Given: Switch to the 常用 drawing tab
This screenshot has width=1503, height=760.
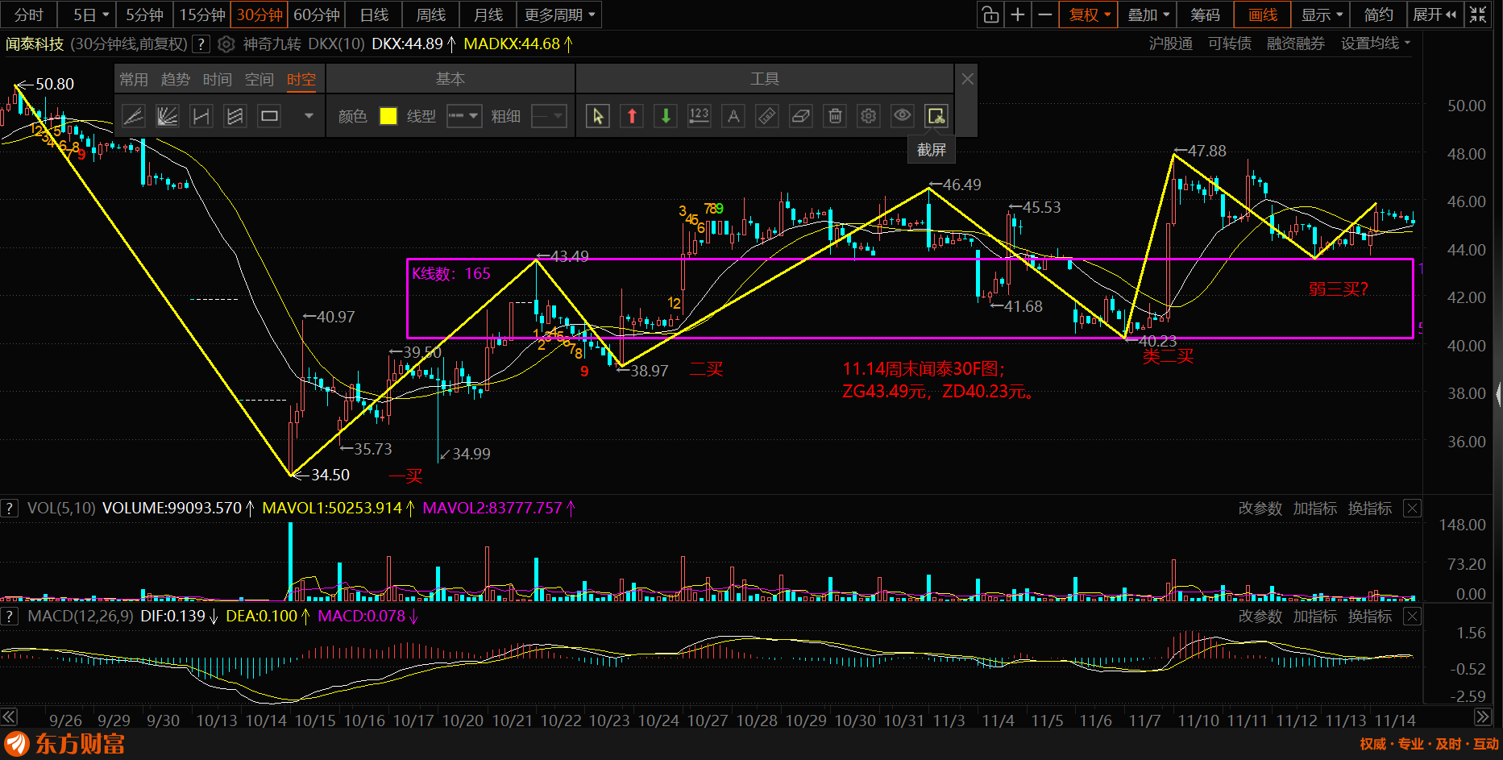Looking at the screenshot, I should coord(134,79).
